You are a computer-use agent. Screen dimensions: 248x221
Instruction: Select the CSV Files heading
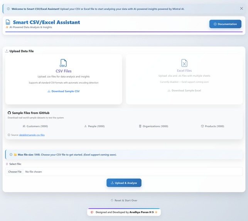pos(64,71)
